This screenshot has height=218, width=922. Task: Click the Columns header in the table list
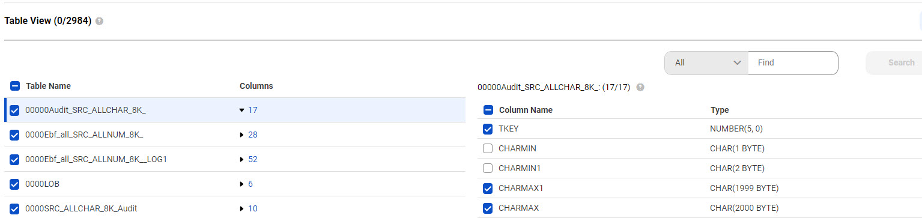[256, 86]
